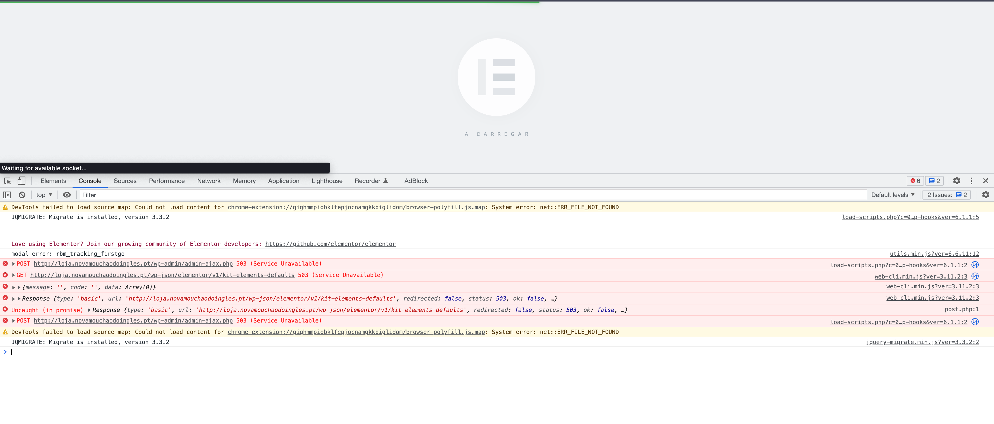Click the red 6 errors counter badge
The height and width of the screenshot is (424, 994).
(915, 181)
